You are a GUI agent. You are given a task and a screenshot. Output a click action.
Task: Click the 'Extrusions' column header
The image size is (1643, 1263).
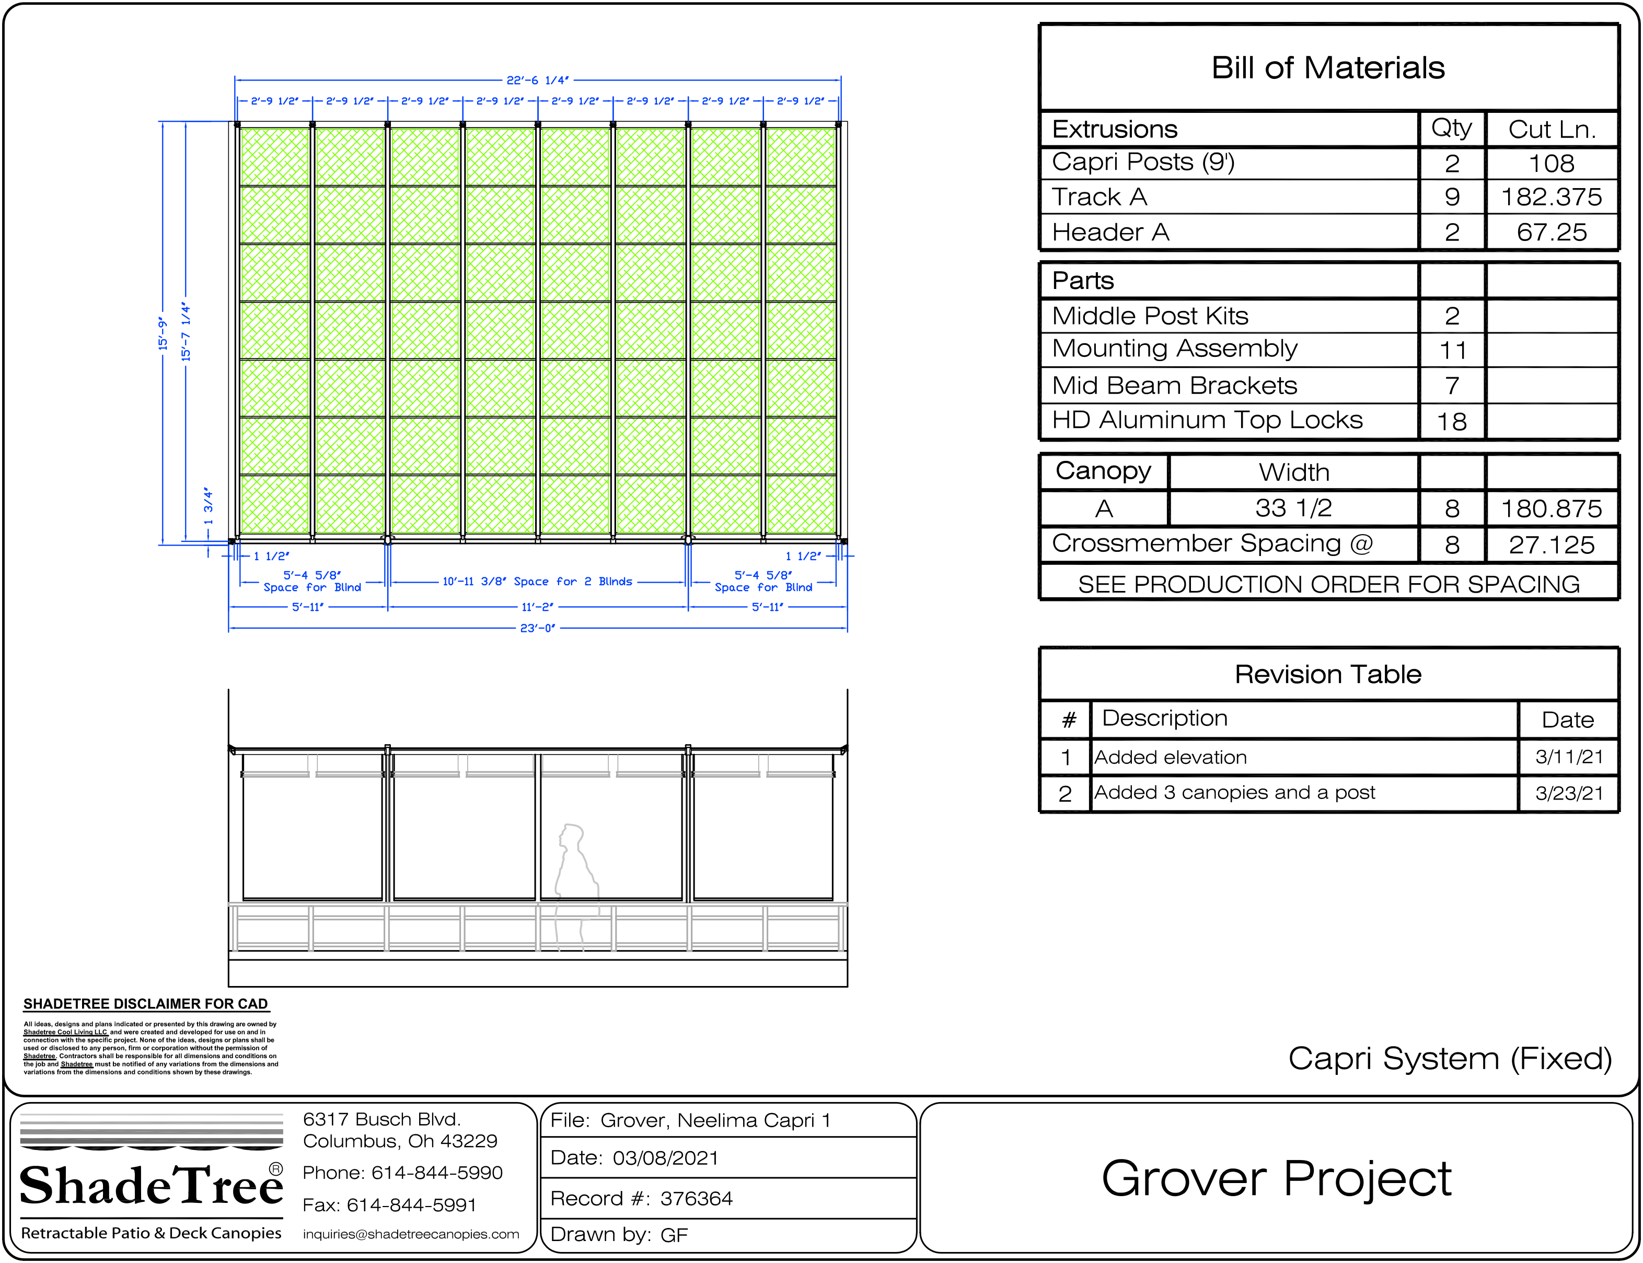pyautogui.click(x=1114, y=129)
